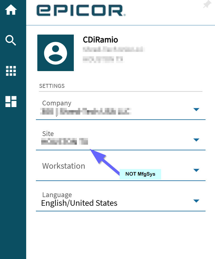Click the Epicor logo
The height and width of the screenshot is (259, 215).
(x=81, y=10)
